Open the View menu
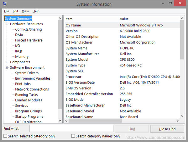This screenshot has height=142, width=188. pyautogui.click(x=25, y=11)
